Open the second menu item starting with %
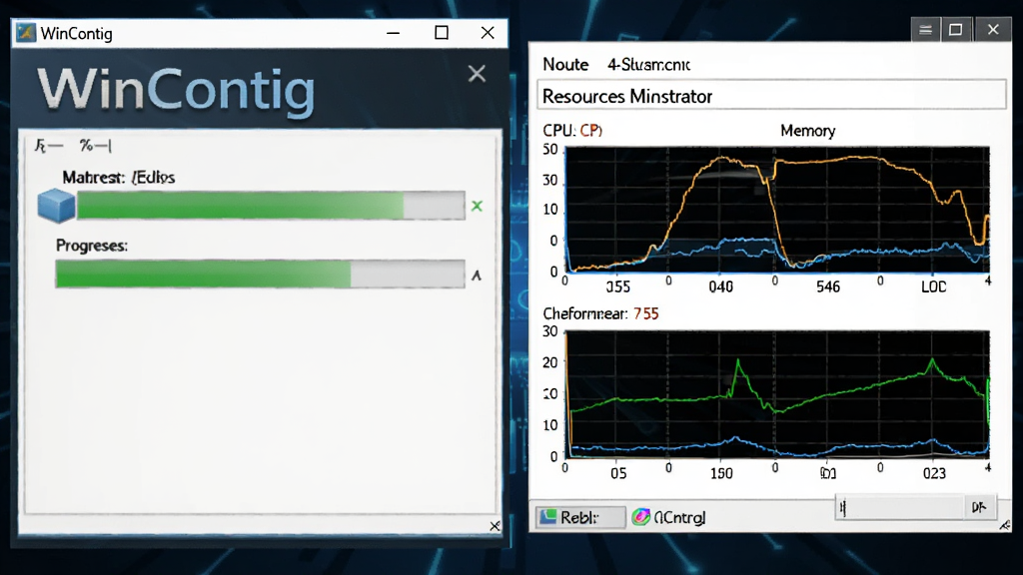The height and width of the screenshot is (575, 1023). [x=95, y=146]
